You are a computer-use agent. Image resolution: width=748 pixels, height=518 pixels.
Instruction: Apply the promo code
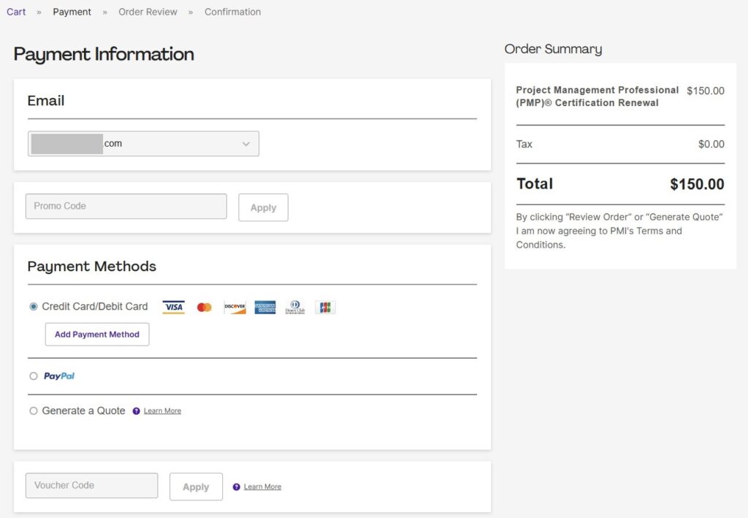[263, 207]
